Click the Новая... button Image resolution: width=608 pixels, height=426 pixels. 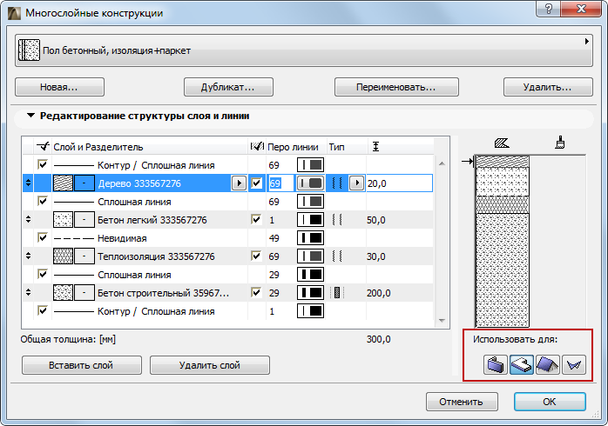pos(59,87)
